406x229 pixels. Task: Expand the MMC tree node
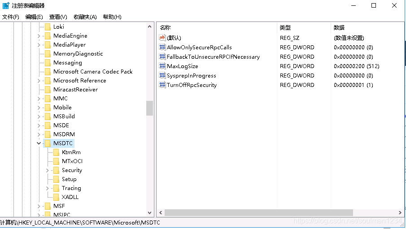(39, 99)
